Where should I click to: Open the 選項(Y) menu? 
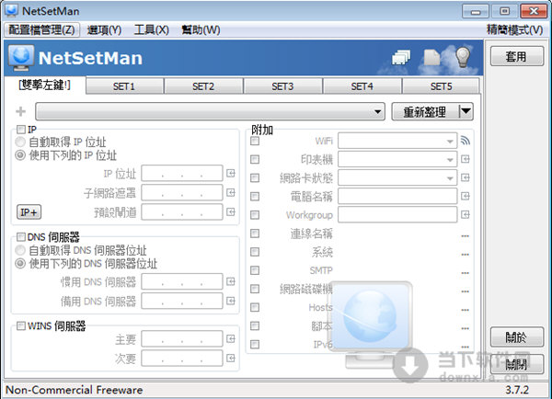(104, 30)
